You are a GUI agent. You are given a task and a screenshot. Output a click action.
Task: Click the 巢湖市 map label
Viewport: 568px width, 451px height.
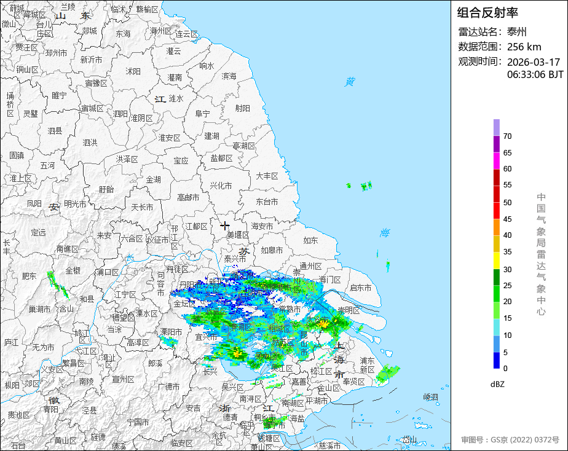pyautogui.click(x=39, y=310)
